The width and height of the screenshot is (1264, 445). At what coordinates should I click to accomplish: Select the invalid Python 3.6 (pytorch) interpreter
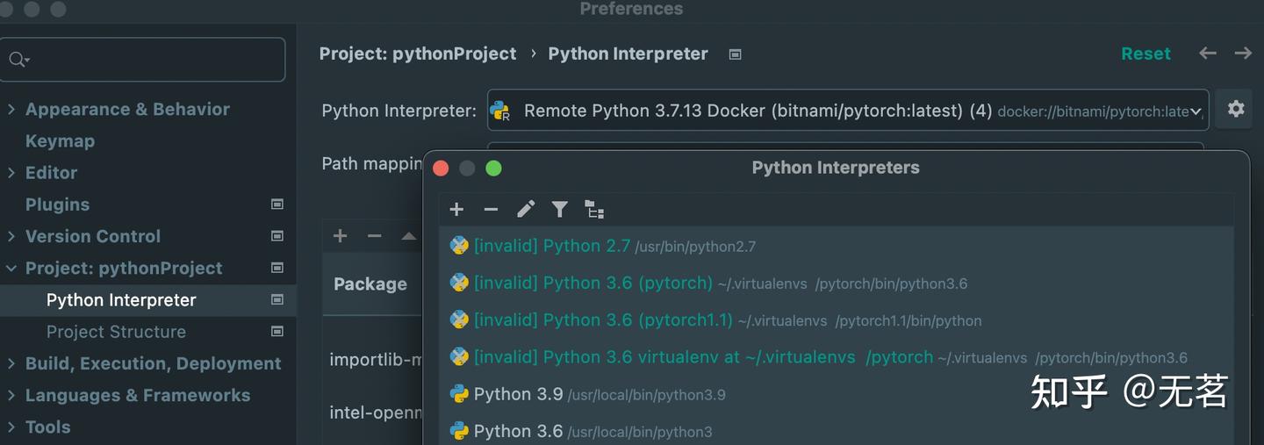coord(836,283)
